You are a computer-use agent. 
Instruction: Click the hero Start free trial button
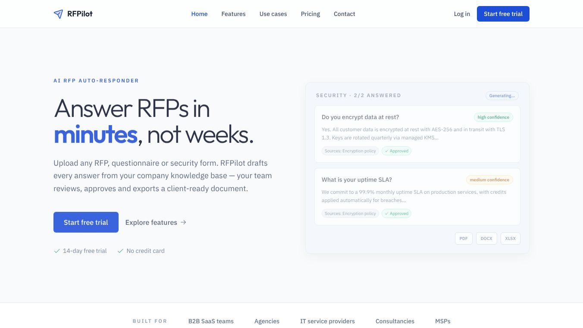click(86, 222)
